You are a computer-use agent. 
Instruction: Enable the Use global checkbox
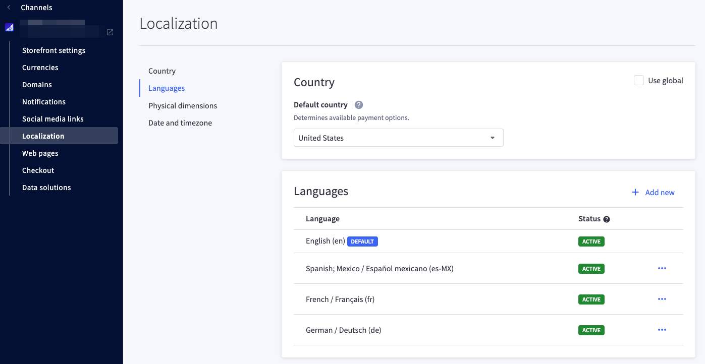[639, 80]
